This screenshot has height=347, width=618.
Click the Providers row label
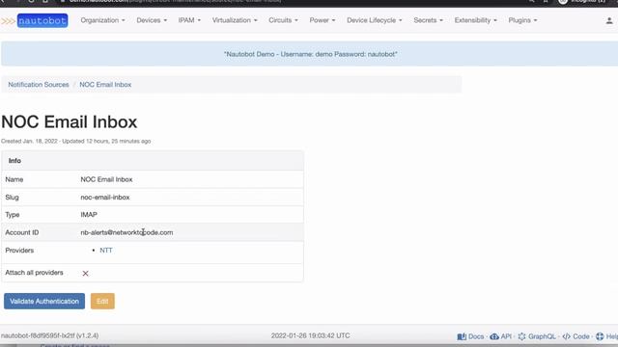click(19, 251)
